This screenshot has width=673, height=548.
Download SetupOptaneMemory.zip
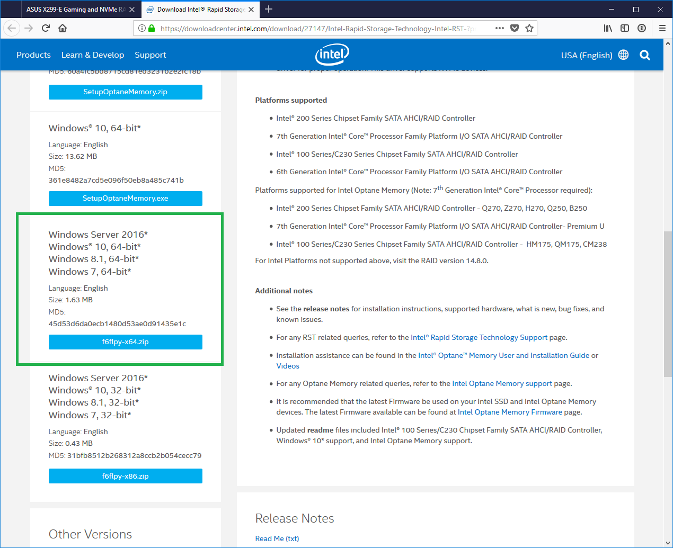pos(126,92)
